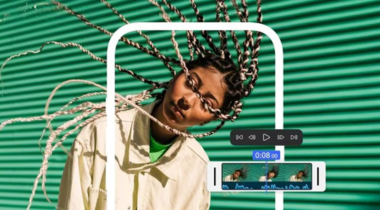380x210 pixels.
Task: Grab the right trim handle
Action: tap(318, 177)
